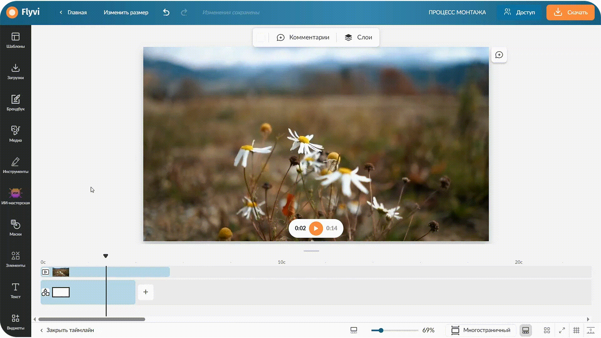Toggle the grid overlay
The image size is (601, 338).
tap(576, 330)
